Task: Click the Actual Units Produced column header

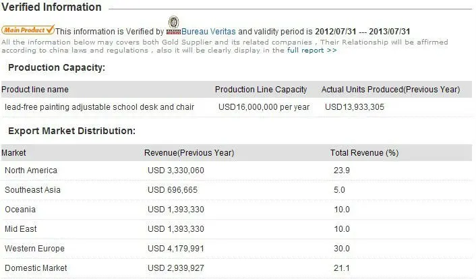Action: pyautogui.click(x=390, y=89)
